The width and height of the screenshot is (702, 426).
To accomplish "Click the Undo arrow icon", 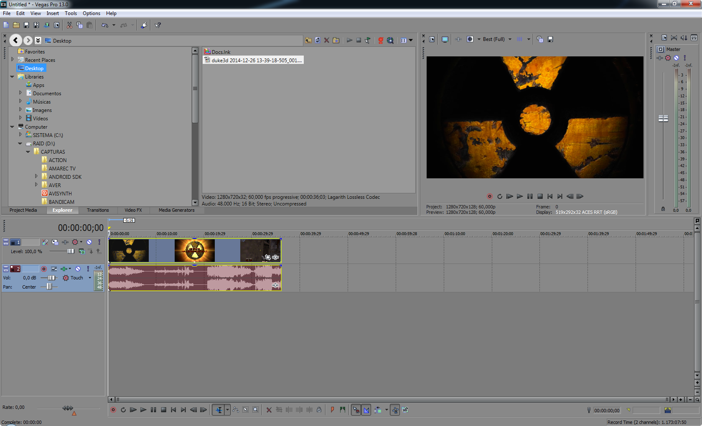I will pyautogui.click(x=104, y=25).
